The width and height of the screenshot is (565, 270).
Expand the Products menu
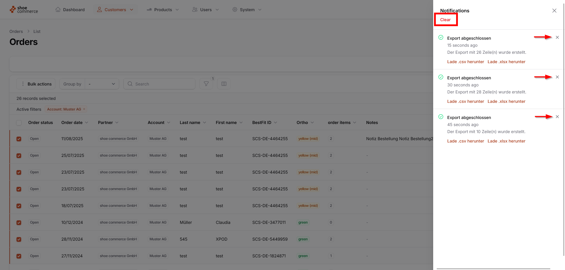(x=163, y=10)
